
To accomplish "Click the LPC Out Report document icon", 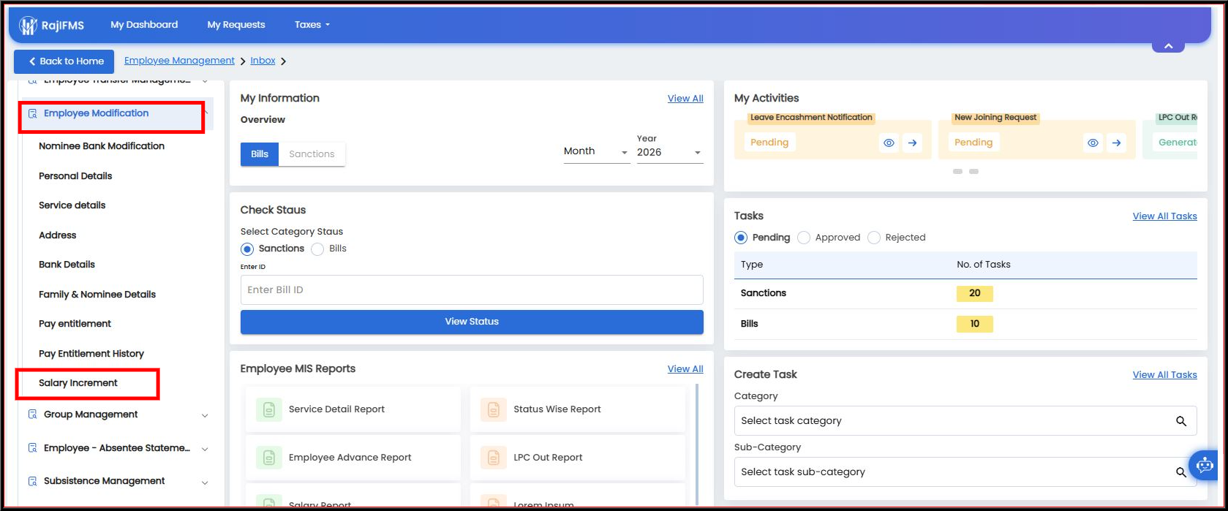I will coord(494,458).
